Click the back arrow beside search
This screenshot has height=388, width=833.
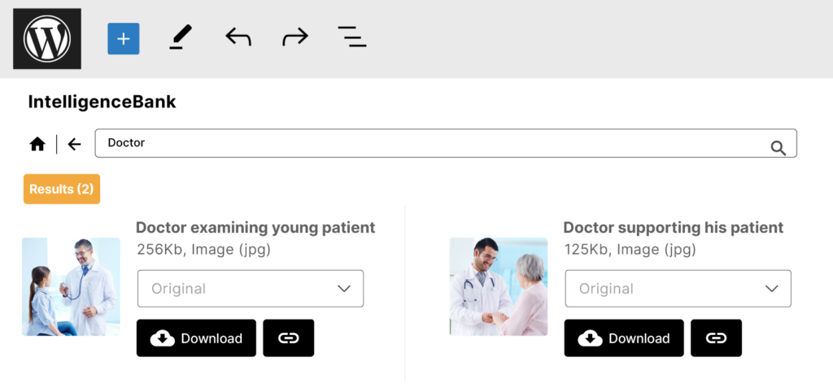pos(74,144)
